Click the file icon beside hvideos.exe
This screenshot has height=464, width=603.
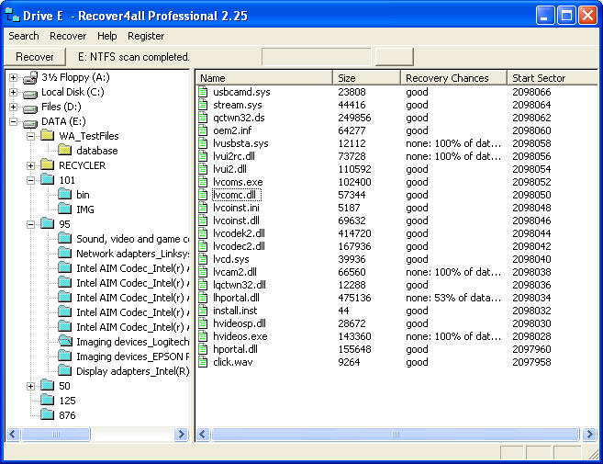[x=203, y=336]
